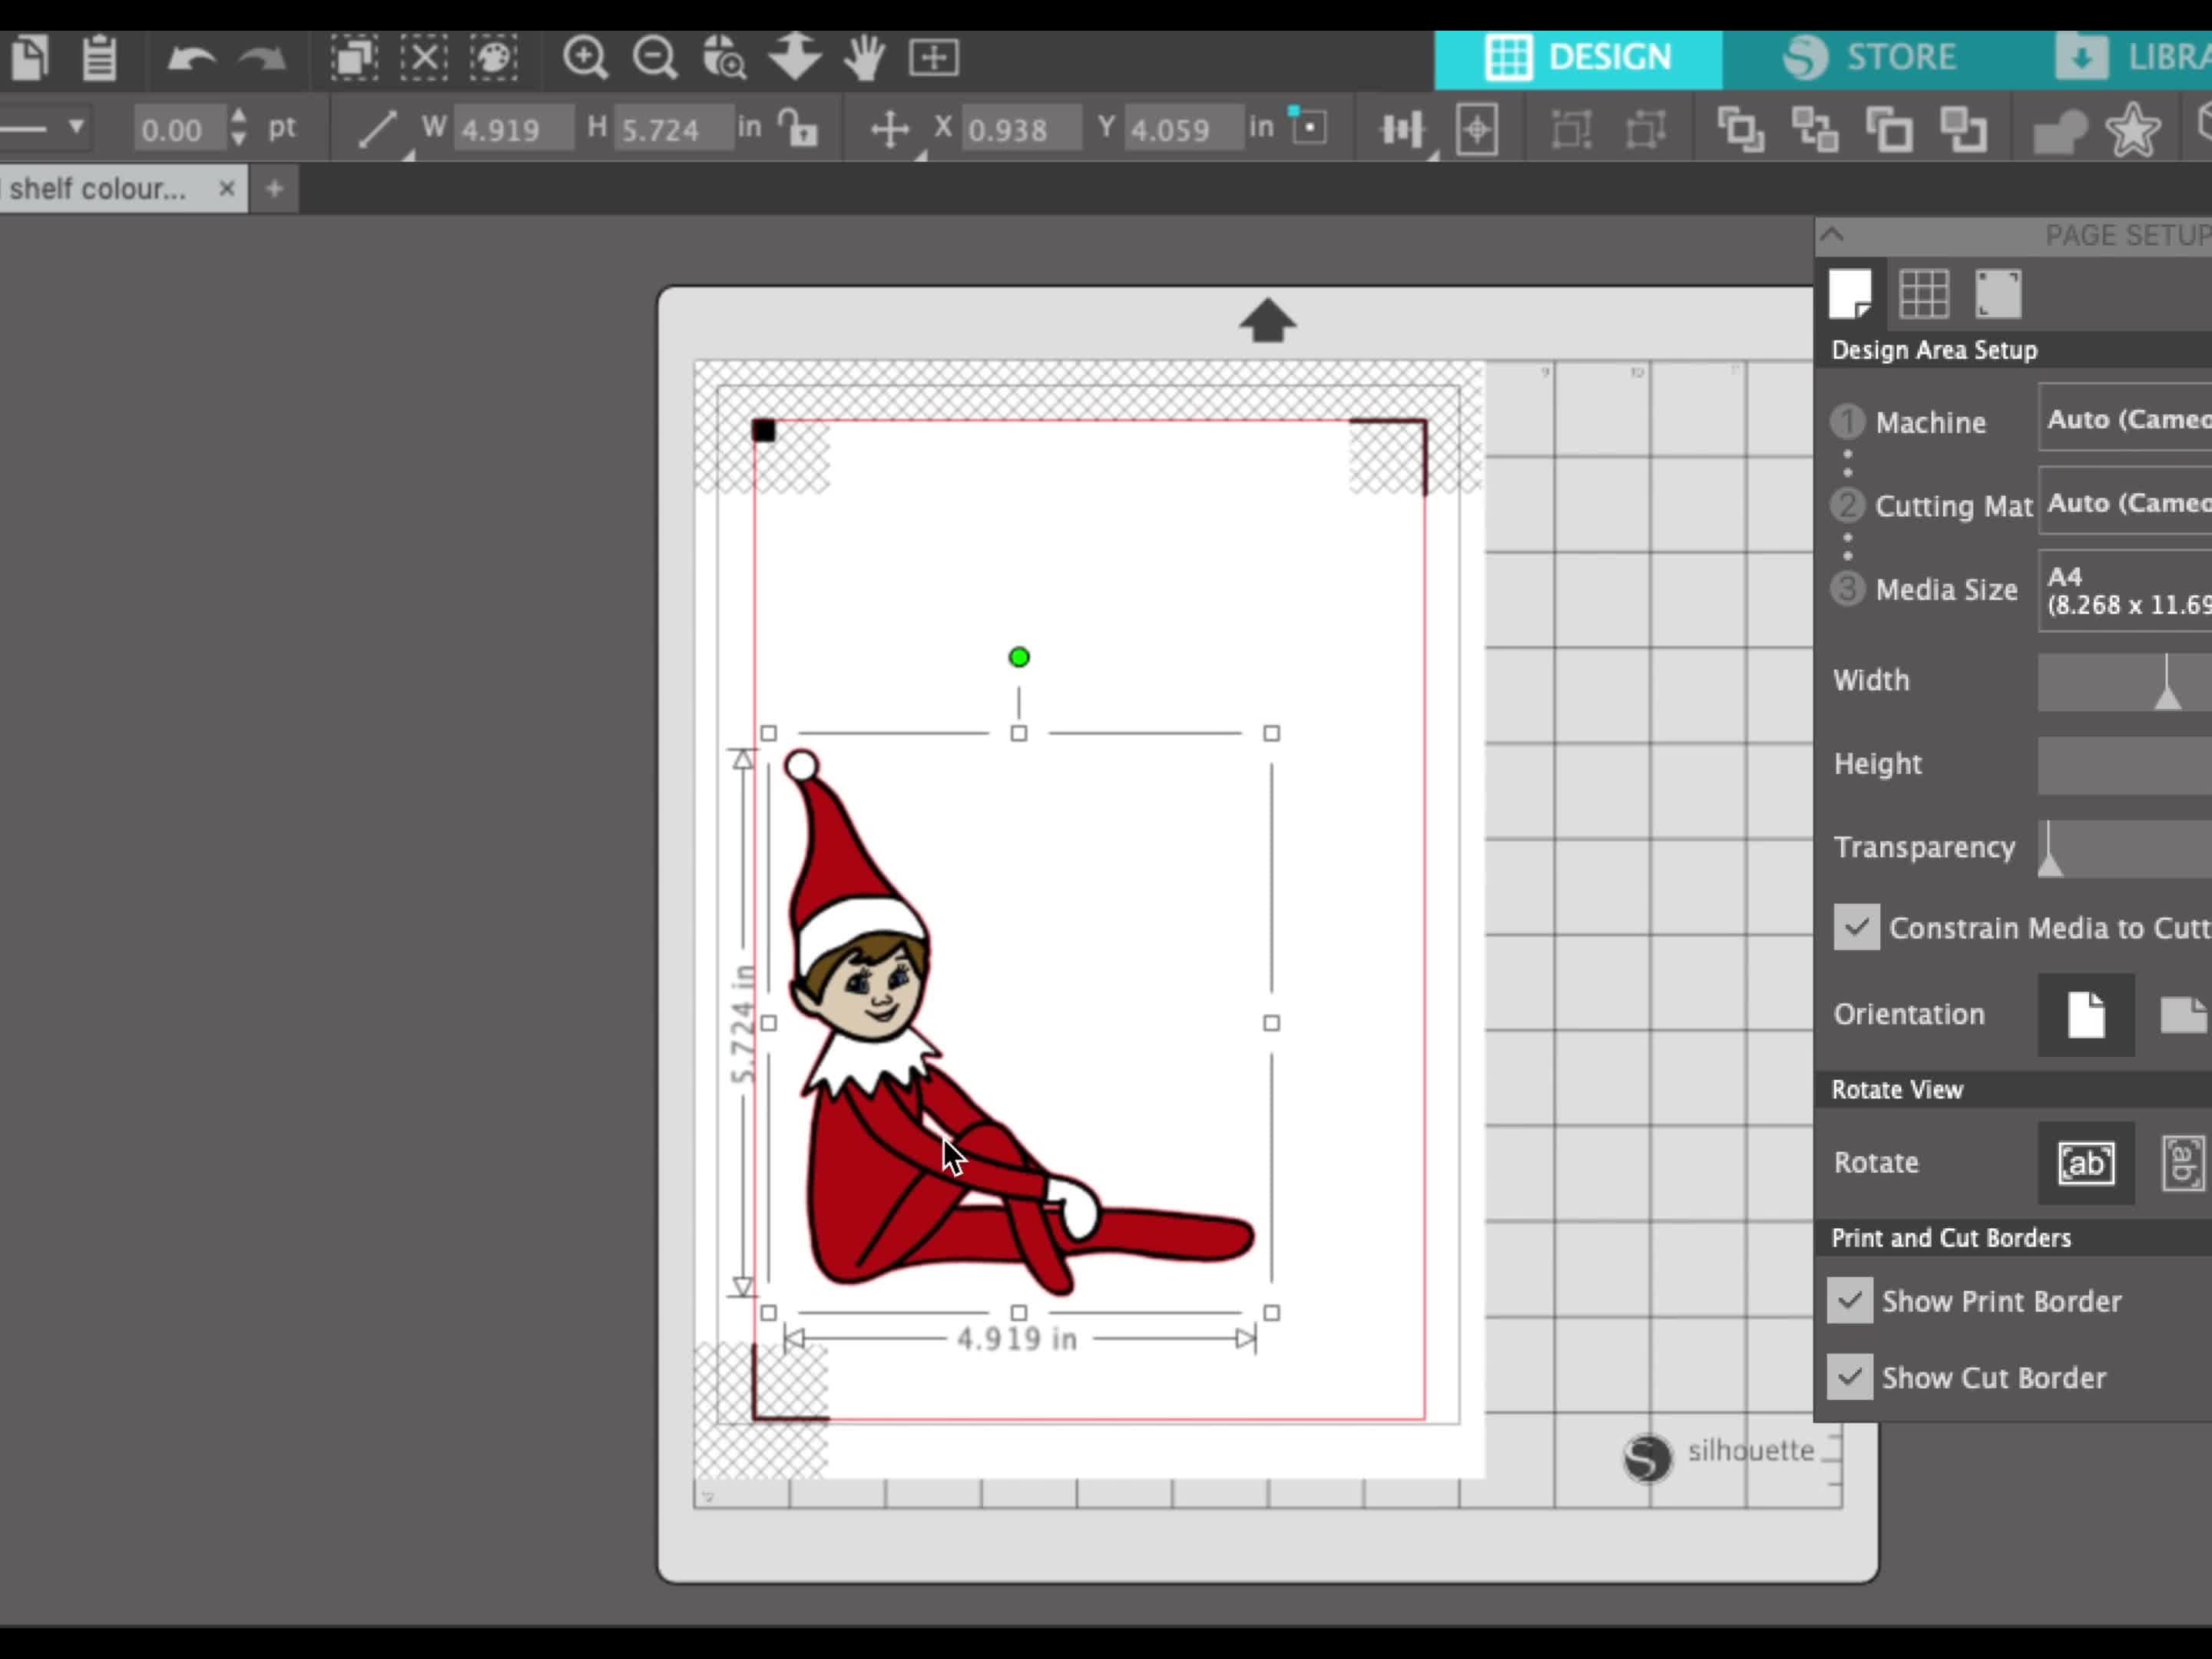Select the Zoom Out tool
The height and width of the screenshot is (1659, 2212).
[657, 58]
